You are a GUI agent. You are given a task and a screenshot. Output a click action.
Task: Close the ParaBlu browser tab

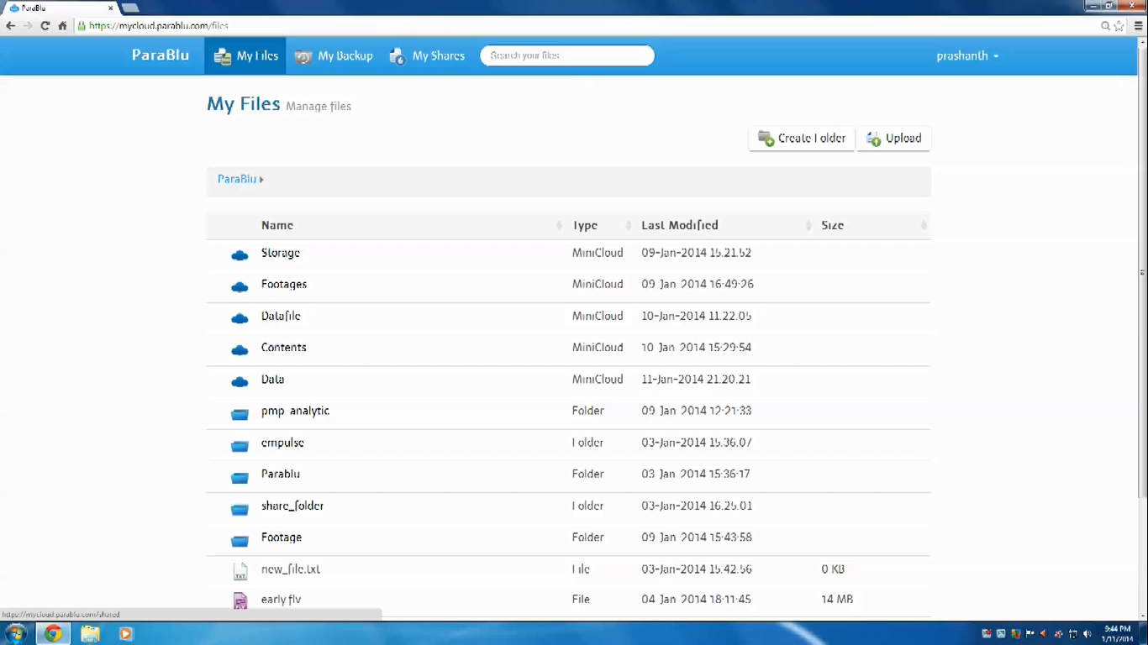[110, 8]
